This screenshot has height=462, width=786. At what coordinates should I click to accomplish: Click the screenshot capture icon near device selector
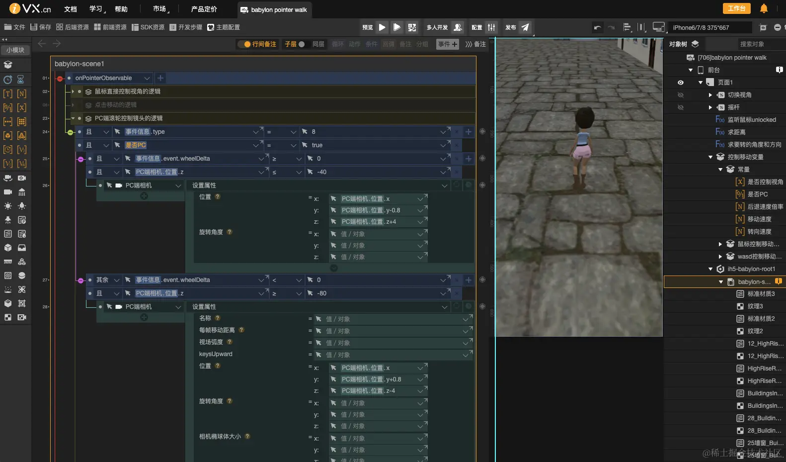[763, 27]
